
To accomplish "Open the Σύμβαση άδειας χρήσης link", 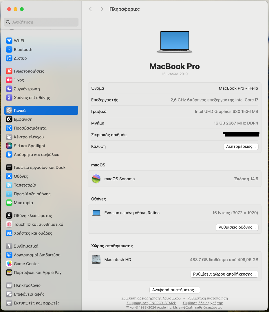I will [203, 303].
